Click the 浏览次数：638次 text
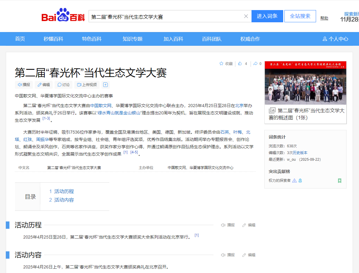 pos(283,146)
